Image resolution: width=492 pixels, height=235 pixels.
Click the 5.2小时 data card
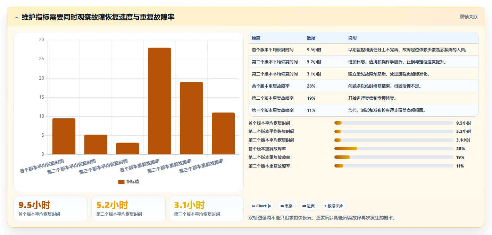pyautogui.click(x=128, y=208)
